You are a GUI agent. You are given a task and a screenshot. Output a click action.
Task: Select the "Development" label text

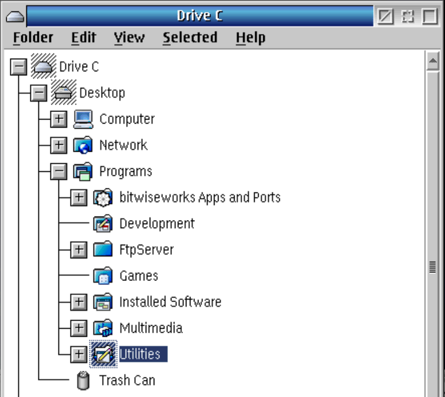[157, 224]
